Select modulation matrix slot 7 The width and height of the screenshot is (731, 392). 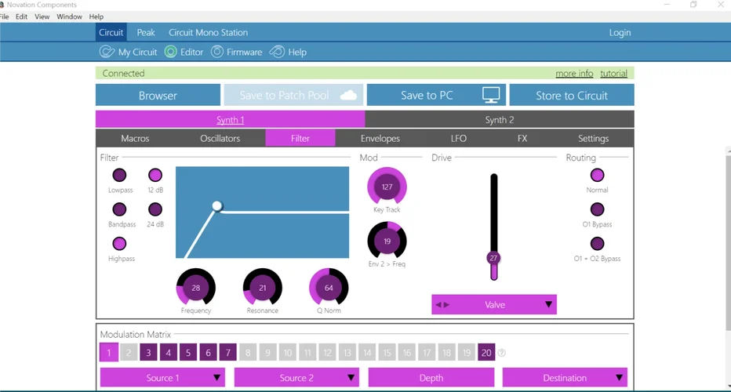click(228, 353)
